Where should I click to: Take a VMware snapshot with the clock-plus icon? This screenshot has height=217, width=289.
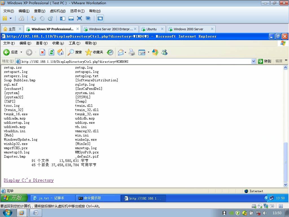pyautogui.click(x=33, y=18)
